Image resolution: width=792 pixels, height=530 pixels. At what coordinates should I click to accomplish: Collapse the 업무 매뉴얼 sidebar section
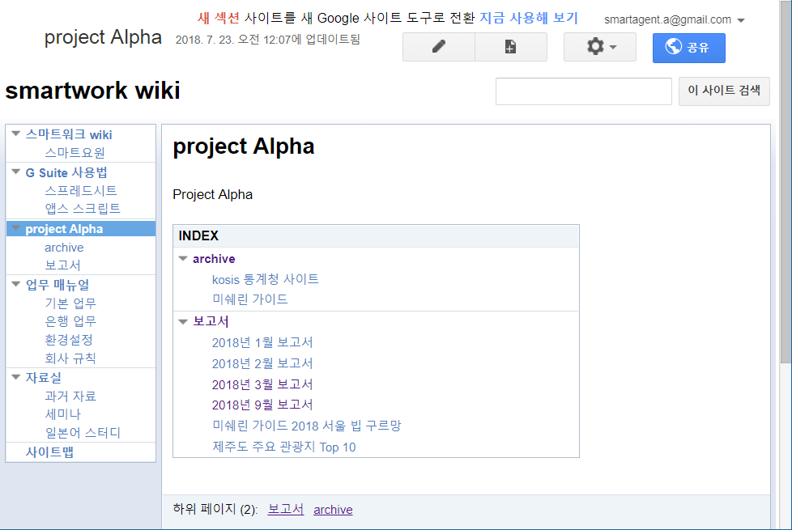click(15, 284)
